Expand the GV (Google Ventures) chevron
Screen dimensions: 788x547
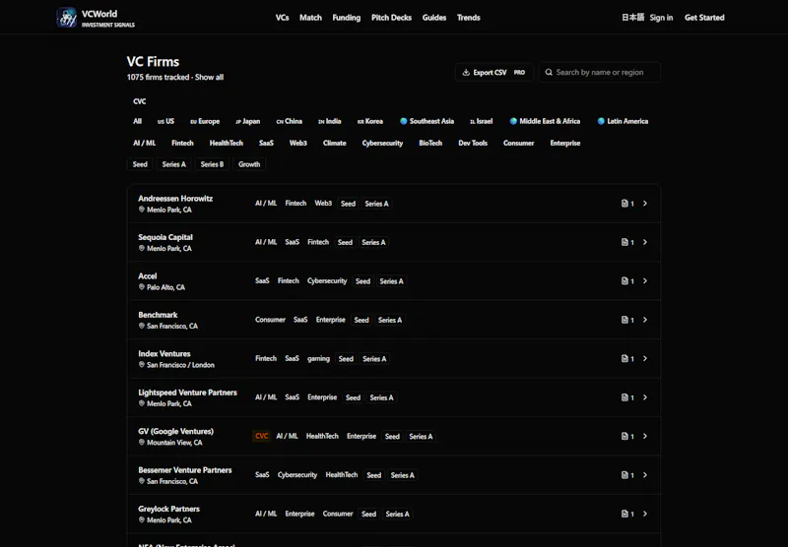pos(645,436)
